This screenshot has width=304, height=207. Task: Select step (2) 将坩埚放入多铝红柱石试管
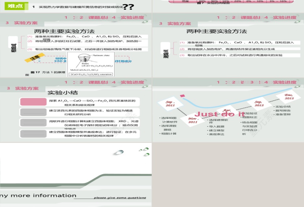(x=88, y=41)
